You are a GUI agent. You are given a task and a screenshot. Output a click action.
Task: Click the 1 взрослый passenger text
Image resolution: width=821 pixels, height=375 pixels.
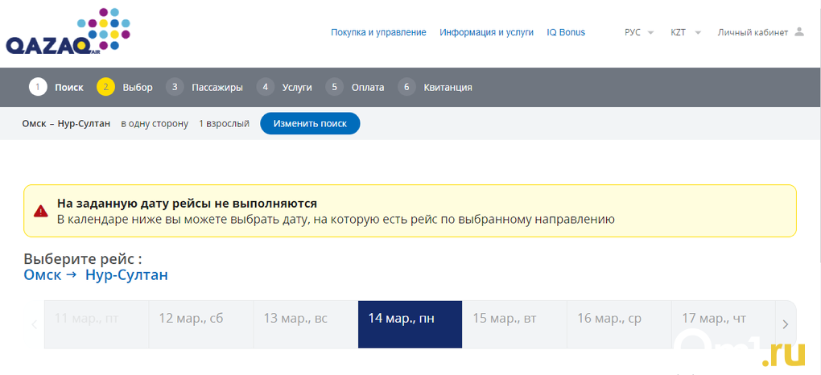224,124
